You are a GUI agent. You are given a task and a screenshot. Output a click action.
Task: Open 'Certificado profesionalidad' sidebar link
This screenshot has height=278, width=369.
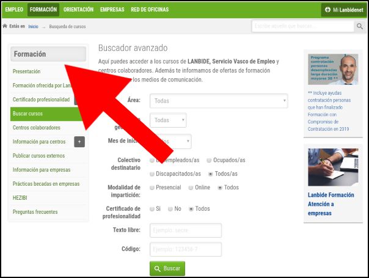pyautogui.click(x=41, y=100)
